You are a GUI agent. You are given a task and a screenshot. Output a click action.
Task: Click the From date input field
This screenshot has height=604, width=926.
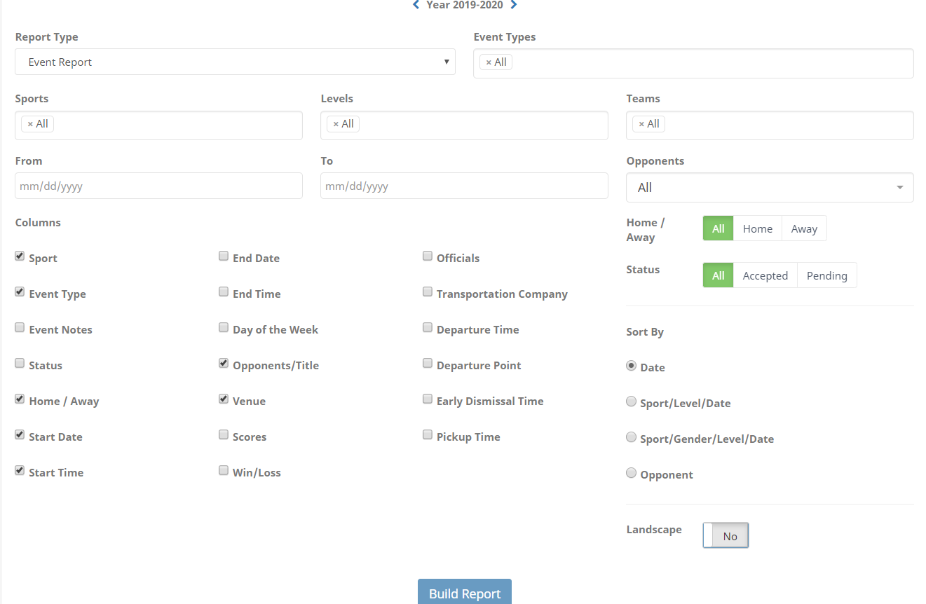pos(158,186)
